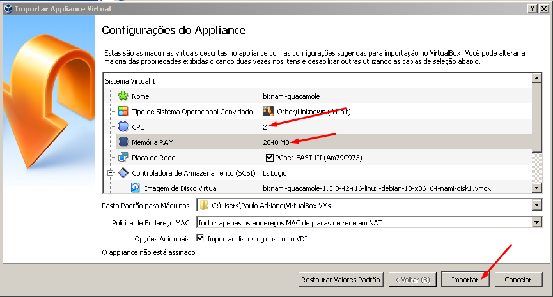The image size is (553, 297).
Task: Select the 2048 MB memory value
Action: [x=276, y=142]
